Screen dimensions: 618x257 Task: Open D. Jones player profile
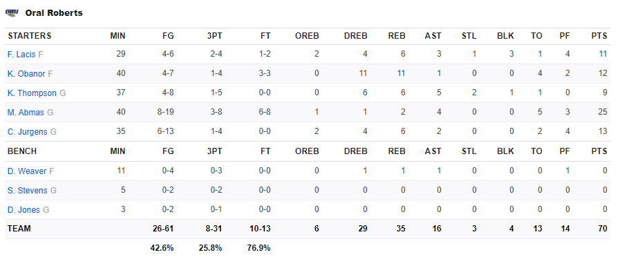[24, 210]
